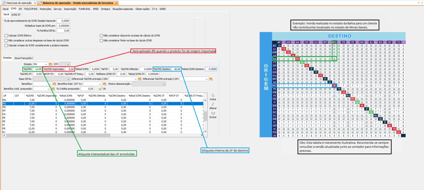The image size is (424, 190).
Task: Tick Calcular a base considerando o próprio imposto
Action: 6,45
